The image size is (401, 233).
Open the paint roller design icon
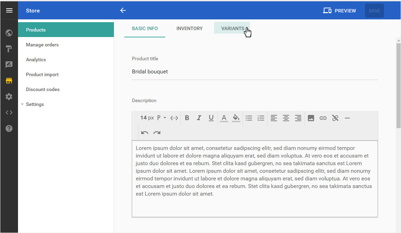point(9,48)
